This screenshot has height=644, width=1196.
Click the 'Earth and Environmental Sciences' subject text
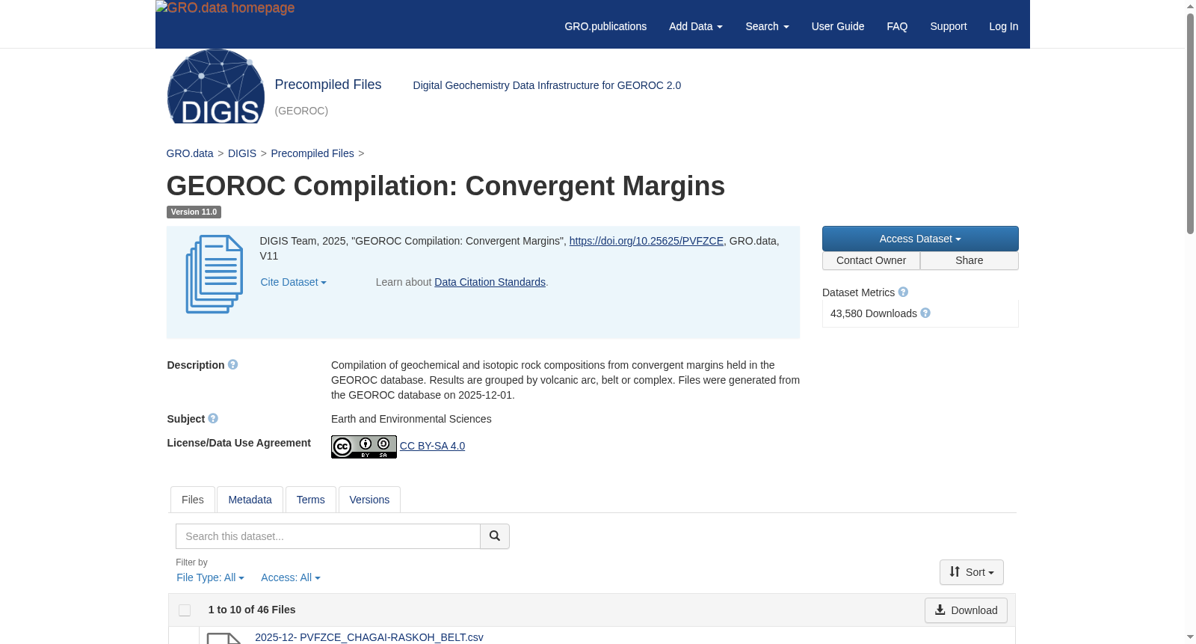411,419
